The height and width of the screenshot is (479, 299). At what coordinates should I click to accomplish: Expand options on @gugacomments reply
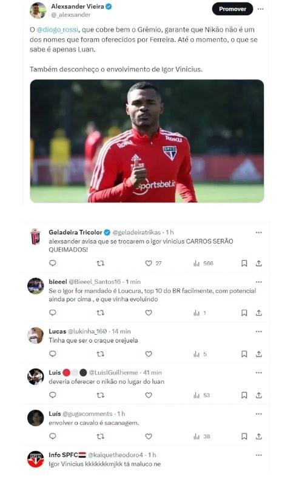click(x=259, y=414)
